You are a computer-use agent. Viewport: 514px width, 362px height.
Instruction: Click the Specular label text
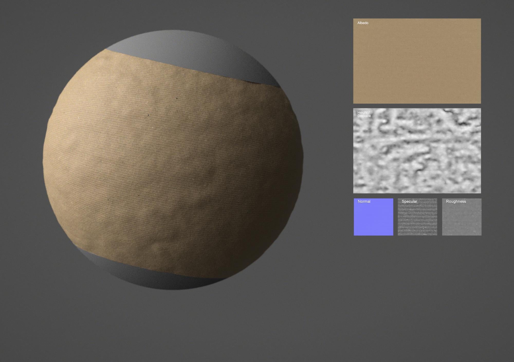click(x=409, y=201)
